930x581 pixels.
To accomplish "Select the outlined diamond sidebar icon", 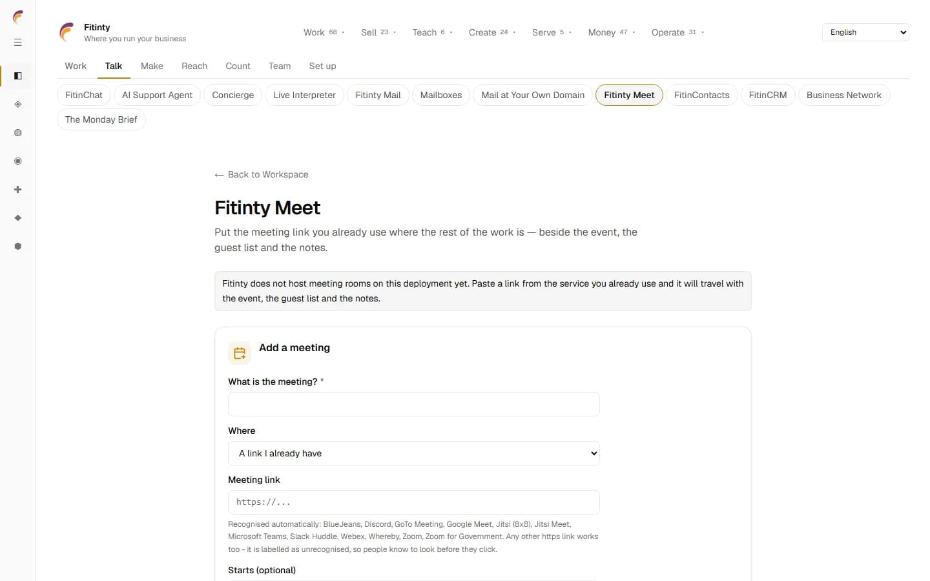I will click(x=18, y=105).
